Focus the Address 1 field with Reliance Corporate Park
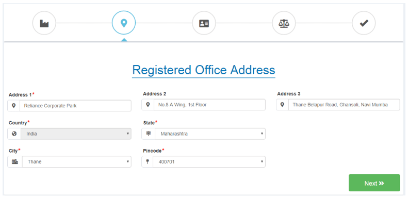Viewport: 408px width, 197px height. (x=75, y=106)
